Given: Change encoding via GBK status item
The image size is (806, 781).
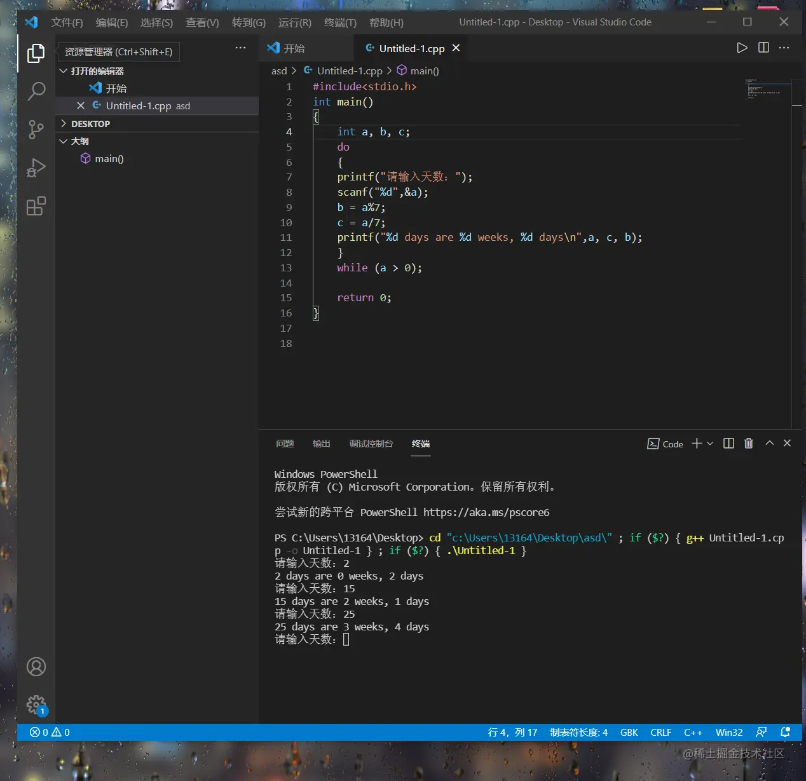Looking at the screenshot, I should [629, 733].
